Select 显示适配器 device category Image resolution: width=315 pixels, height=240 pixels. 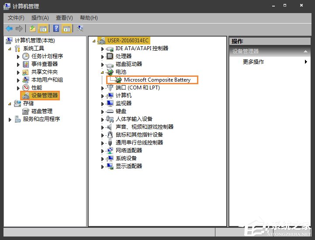[129, 166]
